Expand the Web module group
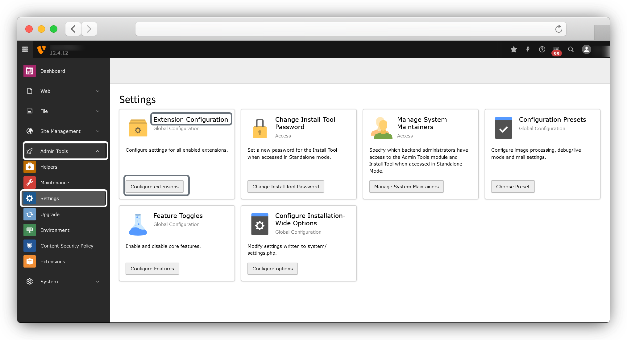Viewport: 627px width, 340px height. point(63,91)
